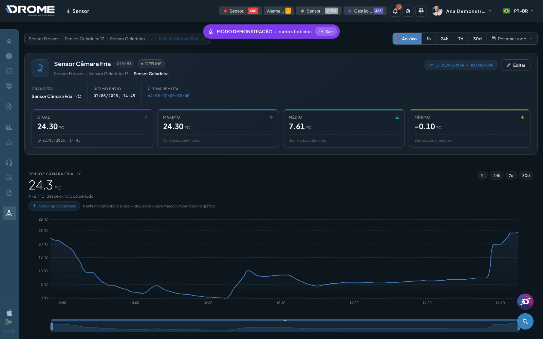The width and height of the screenshot is (543, 339).
Task: Open the headset support icon in sidebar
Action: point(9,163)
